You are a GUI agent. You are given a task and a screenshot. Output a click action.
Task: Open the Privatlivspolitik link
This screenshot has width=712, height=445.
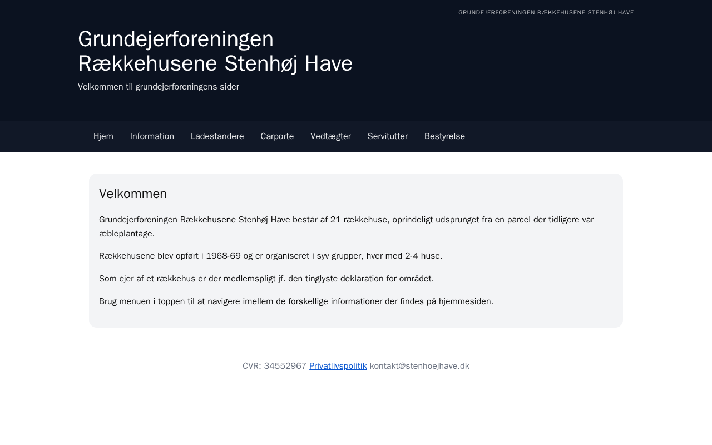click(x=338, y=366)
